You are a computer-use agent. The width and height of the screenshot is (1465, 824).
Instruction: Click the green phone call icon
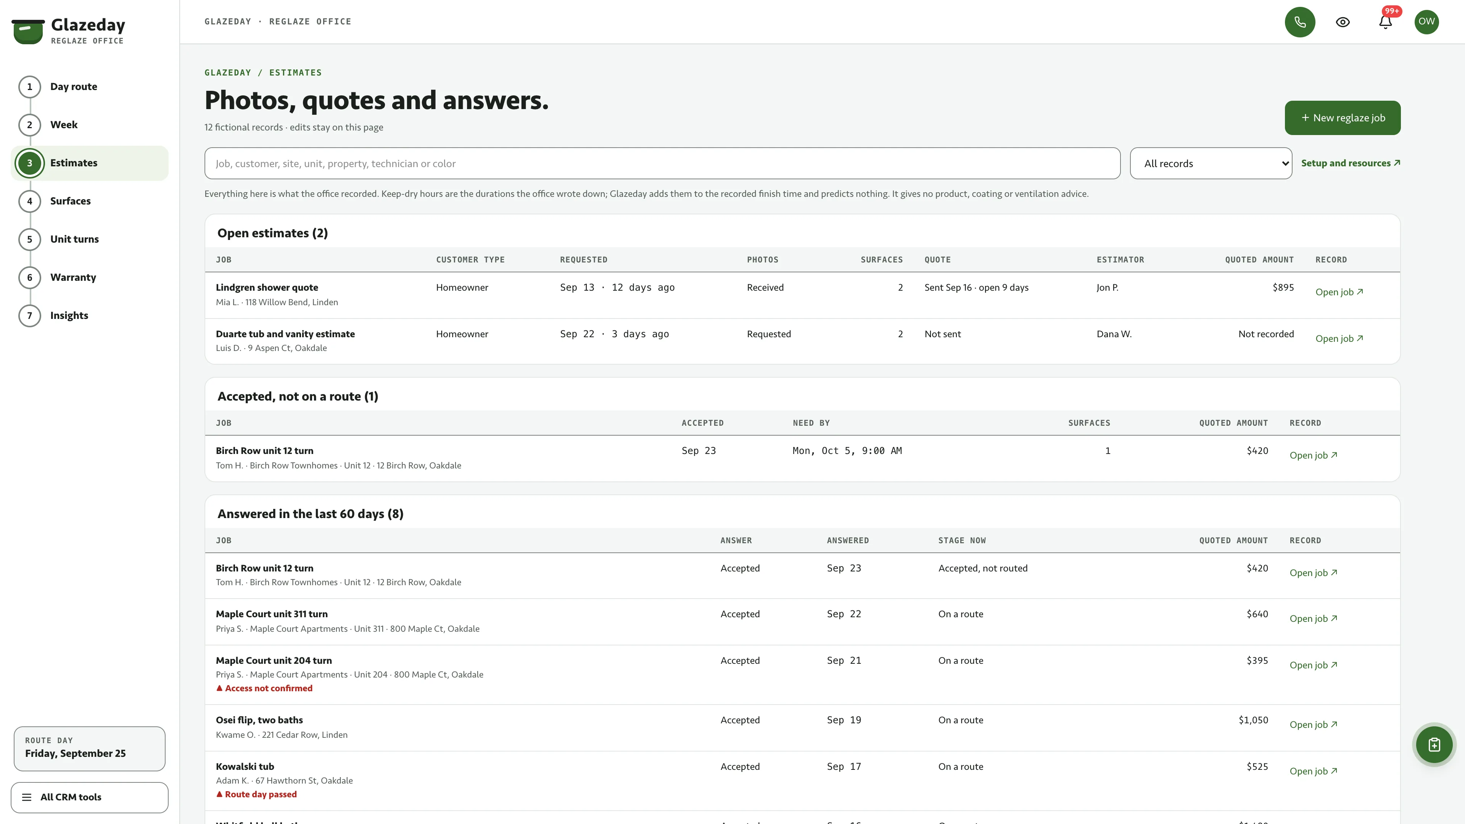(1299, 22)
